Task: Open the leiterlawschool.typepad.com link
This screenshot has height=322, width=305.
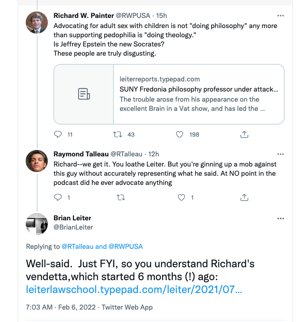Action: 132,290
